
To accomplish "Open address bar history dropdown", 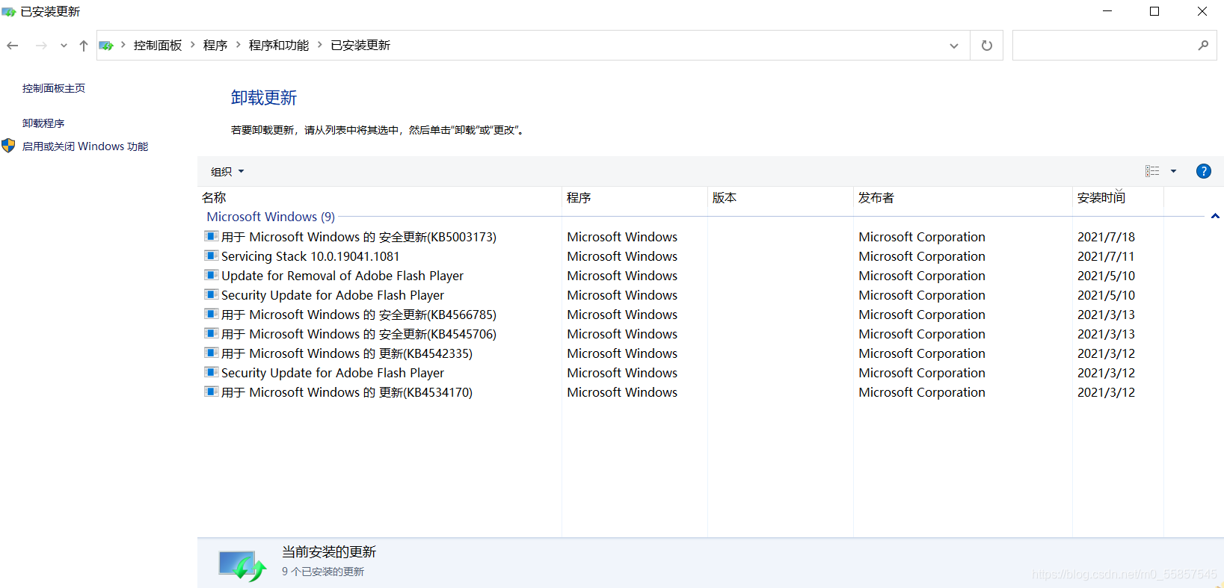I will click(x=954, y=46).
